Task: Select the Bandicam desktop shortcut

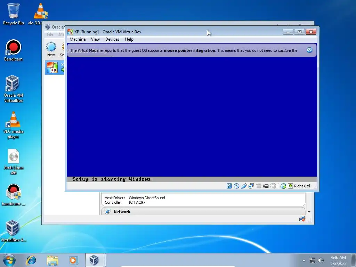Action: click(x=14, y=50)
